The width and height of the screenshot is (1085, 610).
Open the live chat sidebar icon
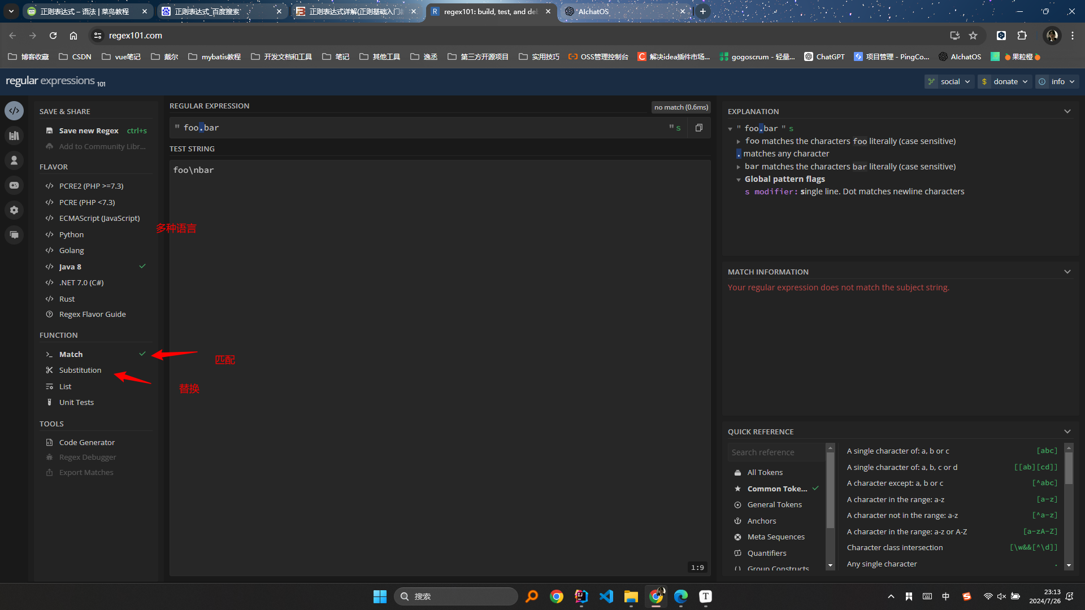point(14,235)
